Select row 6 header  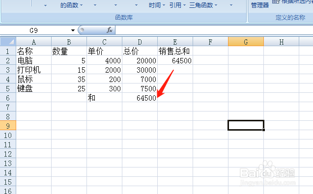pos(8,98)
